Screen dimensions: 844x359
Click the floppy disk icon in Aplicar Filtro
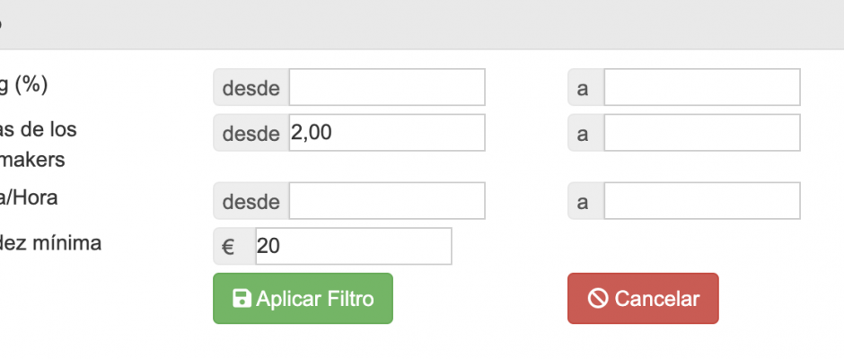coord(242,298)
